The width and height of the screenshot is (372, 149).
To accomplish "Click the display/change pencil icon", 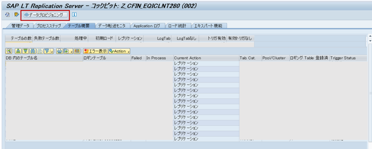I will pos(16,14).
